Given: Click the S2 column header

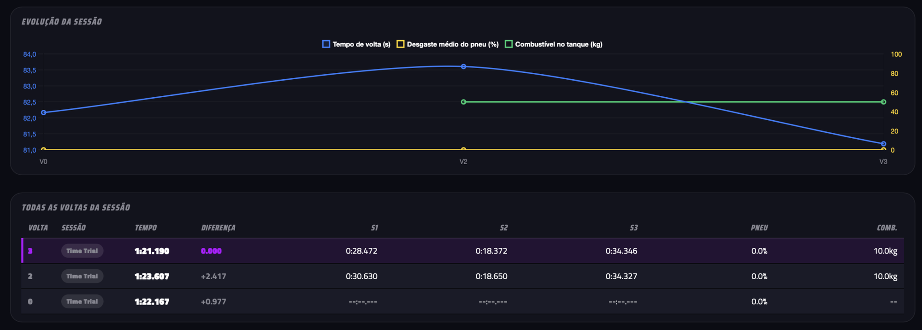Looking at the screenshot, I should tap(503, 228).
